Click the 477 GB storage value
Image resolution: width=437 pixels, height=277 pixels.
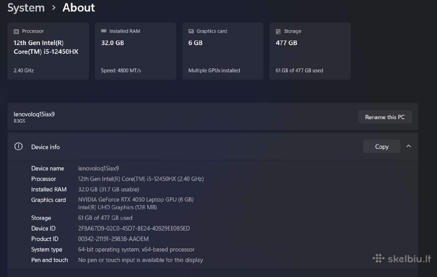(x=287, y=43)
